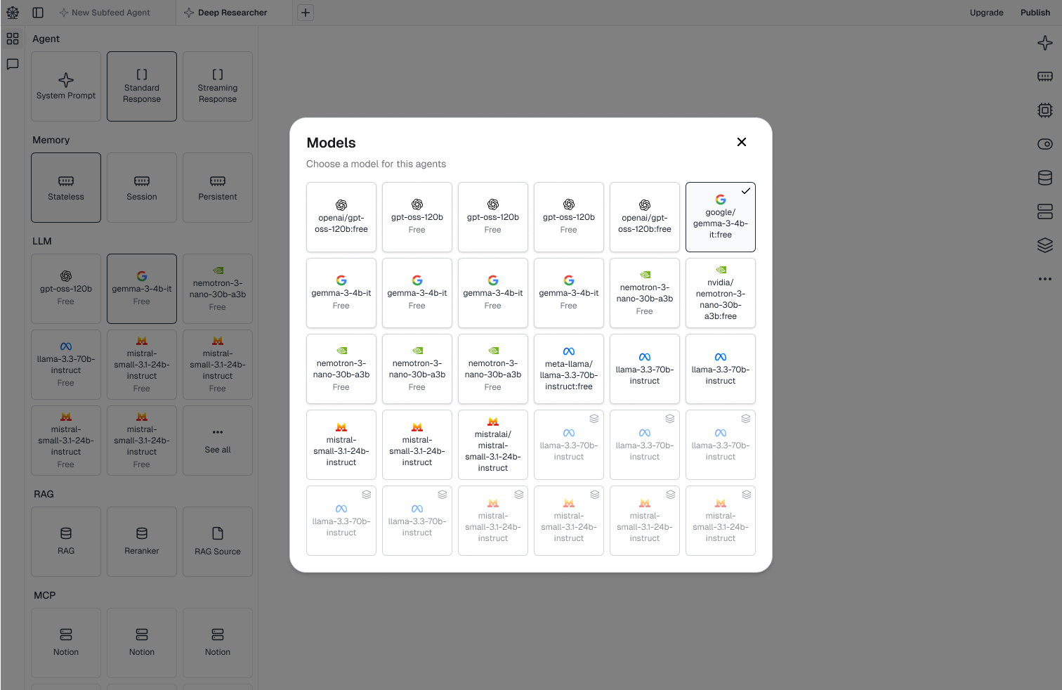Click the Upgrade link
This screenshot has width=1062, height=690.
tap(986, 13)
